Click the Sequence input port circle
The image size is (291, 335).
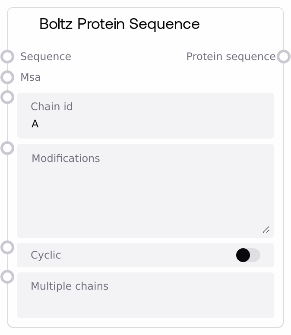click(x=7, y=57)
